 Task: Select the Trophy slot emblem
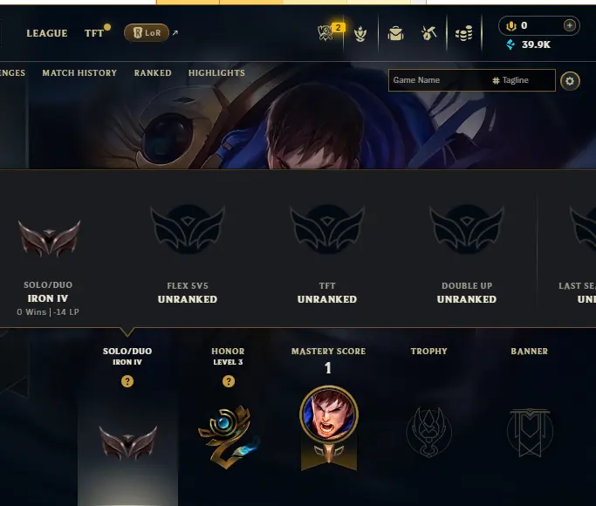[428, 432]
